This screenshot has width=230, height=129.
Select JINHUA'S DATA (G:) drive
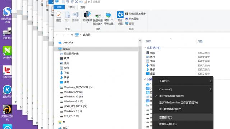tap(74, 106)
